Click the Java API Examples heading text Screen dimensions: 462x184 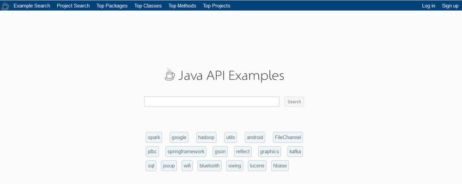tap(231, 76)
